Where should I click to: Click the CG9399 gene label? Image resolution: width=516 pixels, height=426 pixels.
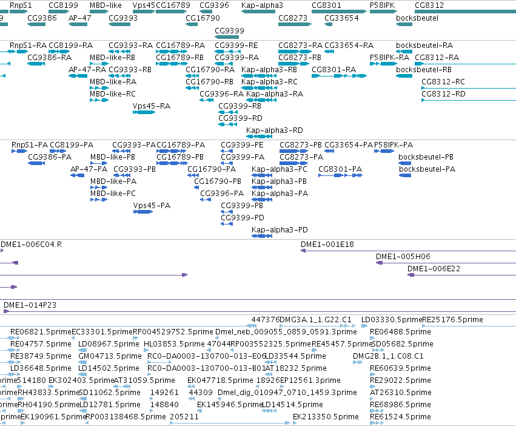(229, 30)
